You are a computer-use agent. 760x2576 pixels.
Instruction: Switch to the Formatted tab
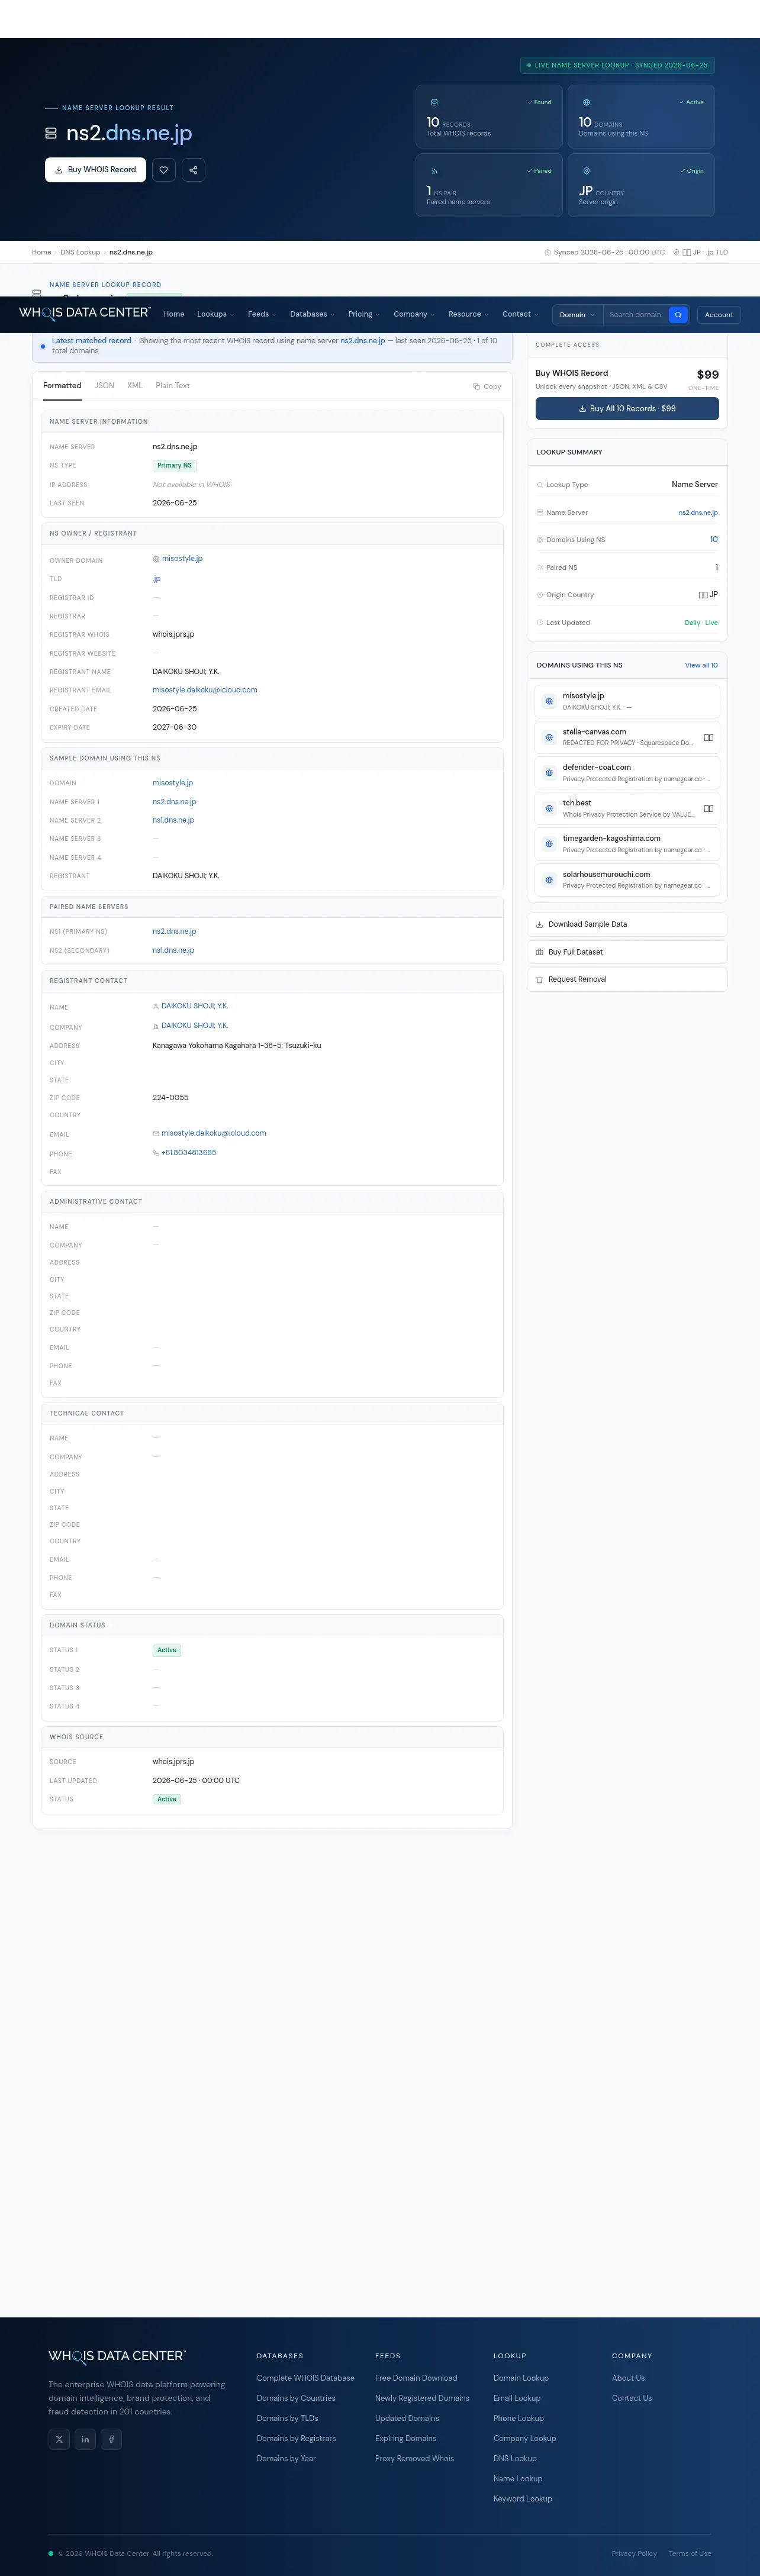coord(62,385)
